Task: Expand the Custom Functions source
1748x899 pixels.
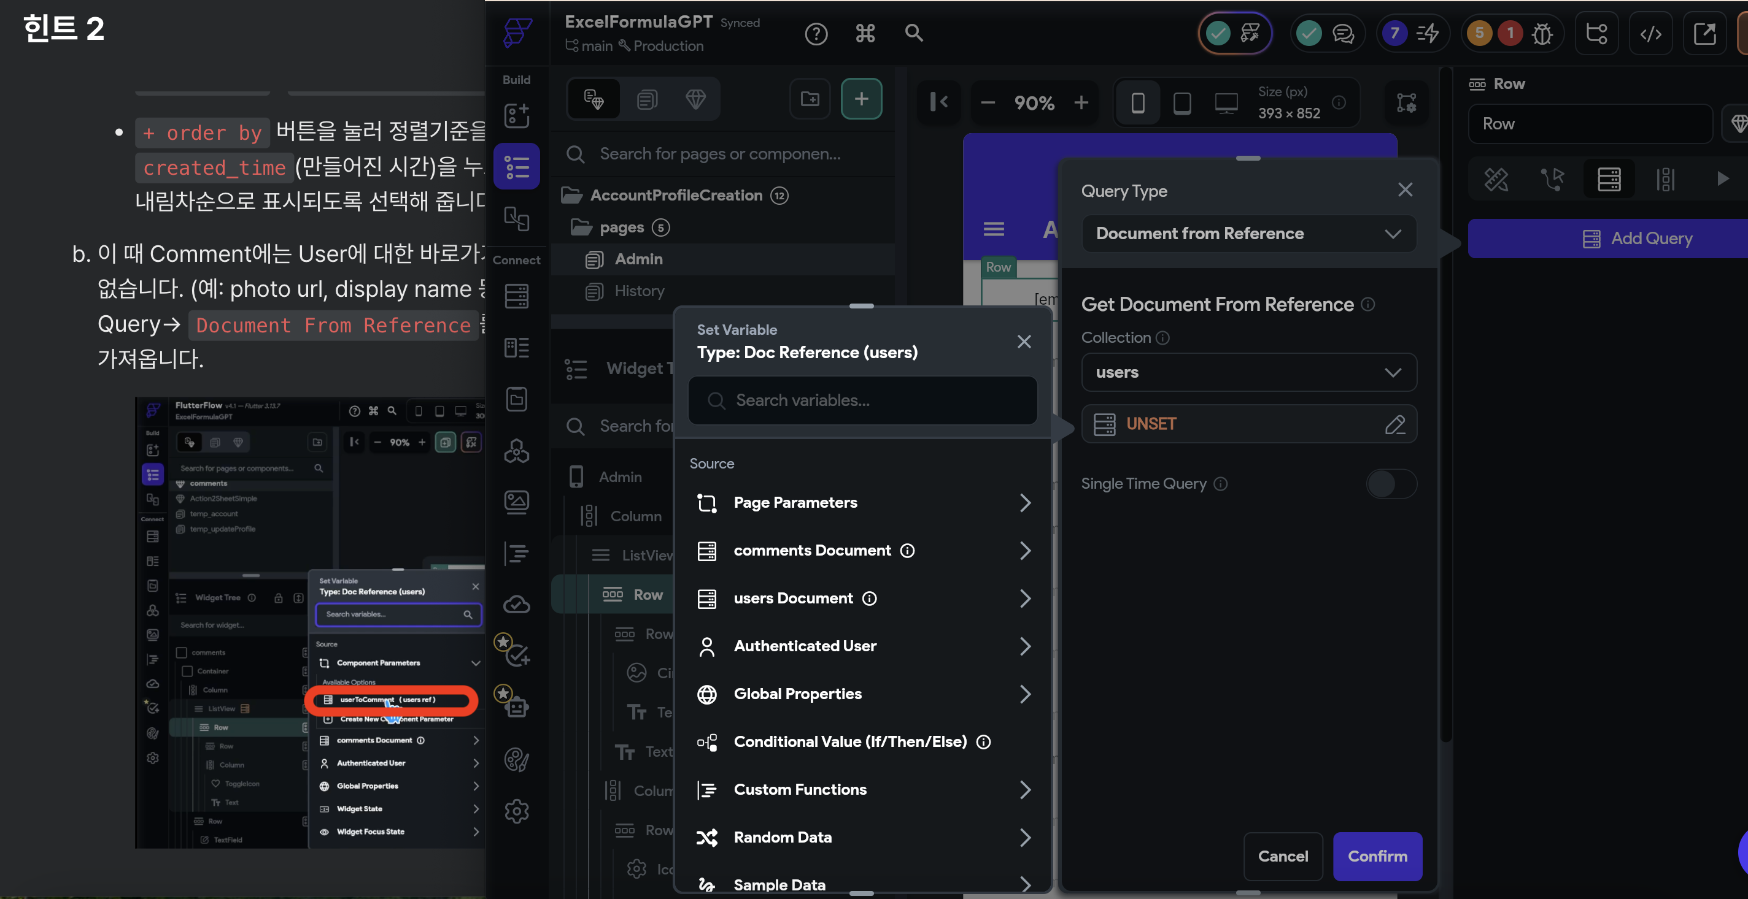Action: pos(862,790)
